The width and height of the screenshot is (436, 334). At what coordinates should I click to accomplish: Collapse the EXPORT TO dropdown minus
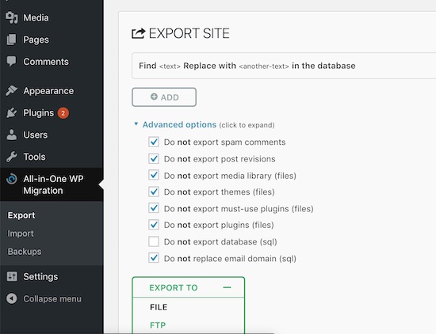coord(228,287)
